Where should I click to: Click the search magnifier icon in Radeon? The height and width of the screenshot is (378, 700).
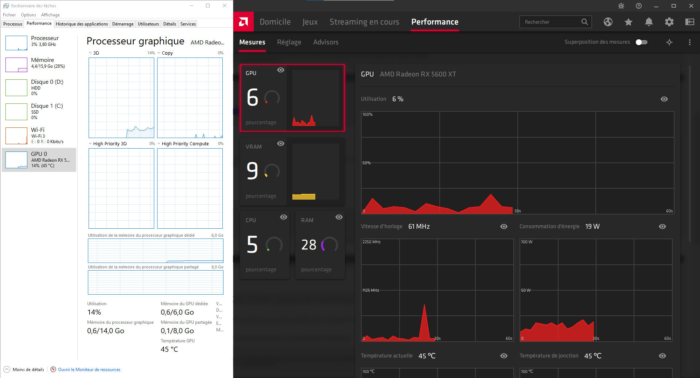click(584, 22)
